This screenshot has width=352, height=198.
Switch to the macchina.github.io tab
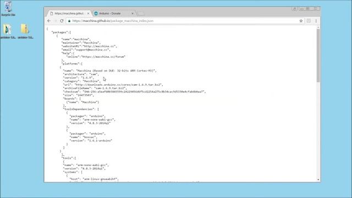point(69,13)
